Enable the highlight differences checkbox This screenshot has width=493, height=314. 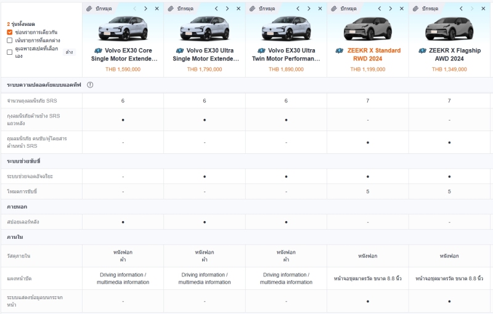click(10, 40)
